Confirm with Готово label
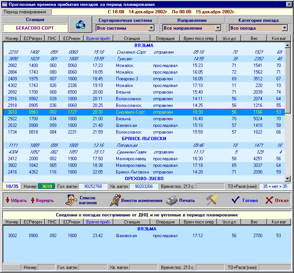The image size is (294, 273). (x=250, y=200)
